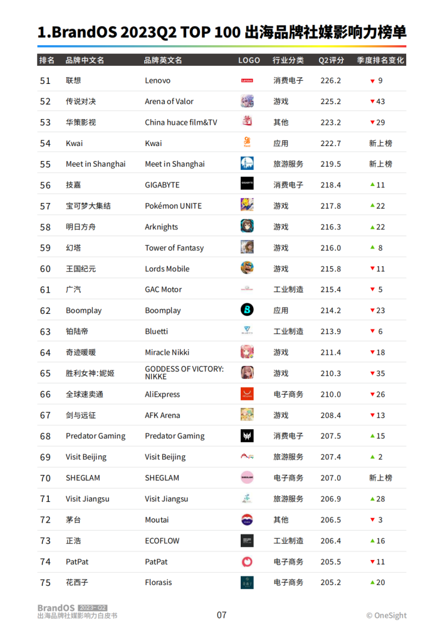Screen dimensions: 445x629
Task: Click the brand name 宝可梦大集结
Action: coord(88,205)
